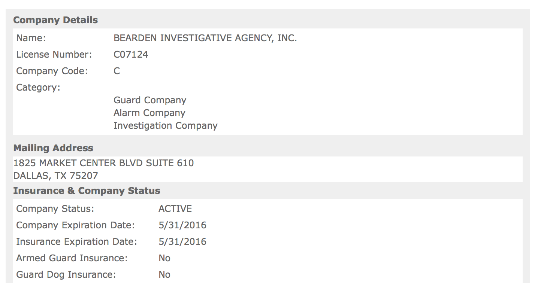Select the Alarm Company category entry
This screenshot has width=538, height=283.
[149, 113]
